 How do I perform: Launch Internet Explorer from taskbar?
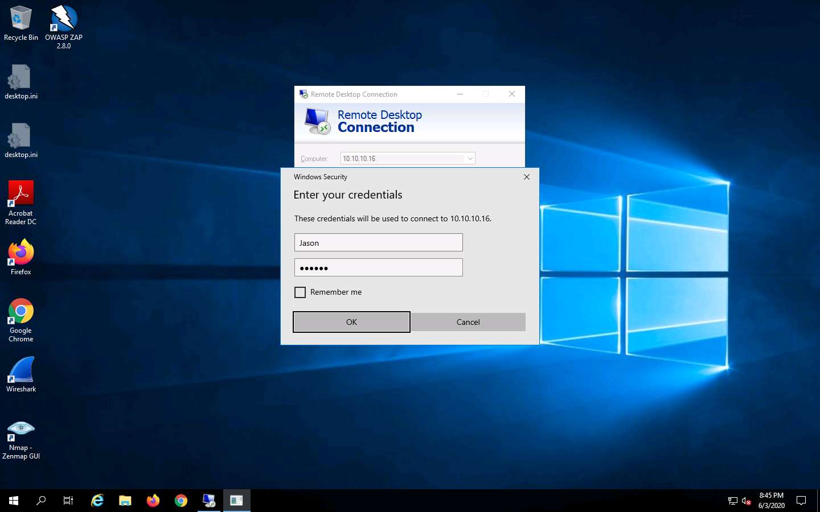tap(97, 501)
